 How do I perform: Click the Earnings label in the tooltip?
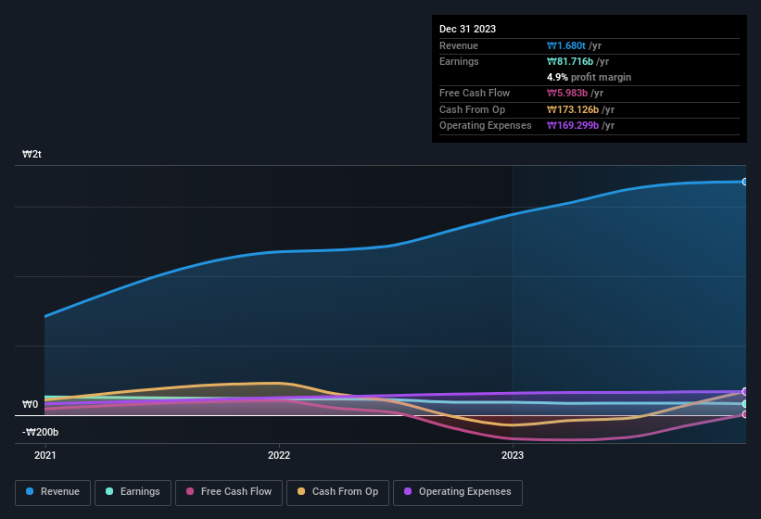tap(459, 61)
